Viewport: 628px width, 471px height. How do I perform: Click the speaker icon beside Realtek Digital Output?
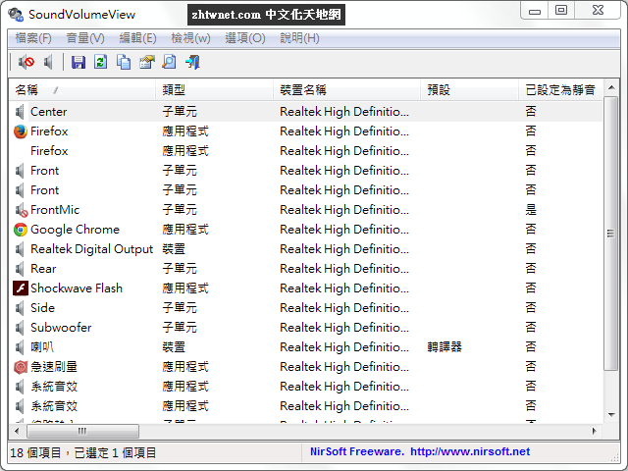pos(20,249)
